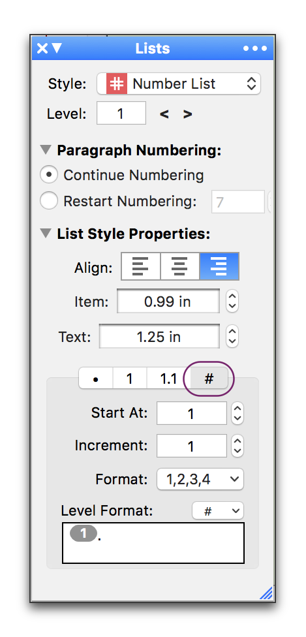The width and height of the screenshot is (306, 637).
Task: Open the palette options ellipsis menu
Action: click(255, 48)
